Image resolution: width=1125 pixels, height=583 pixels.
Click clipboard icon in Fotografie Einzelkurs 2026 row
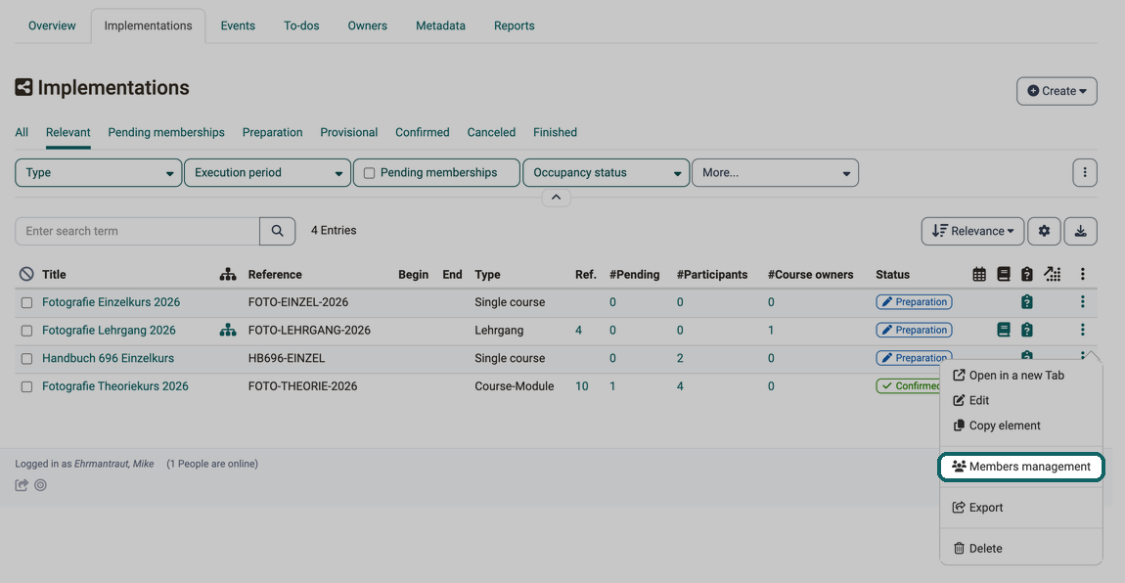pyautogui.click(x=1027, y=302)
